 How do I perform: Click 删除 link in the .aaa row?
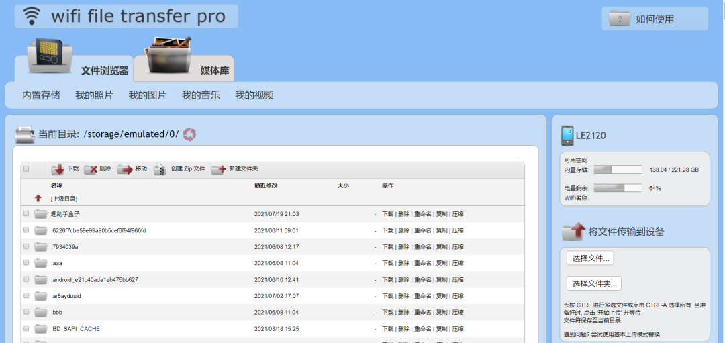(x=403, y=263)
